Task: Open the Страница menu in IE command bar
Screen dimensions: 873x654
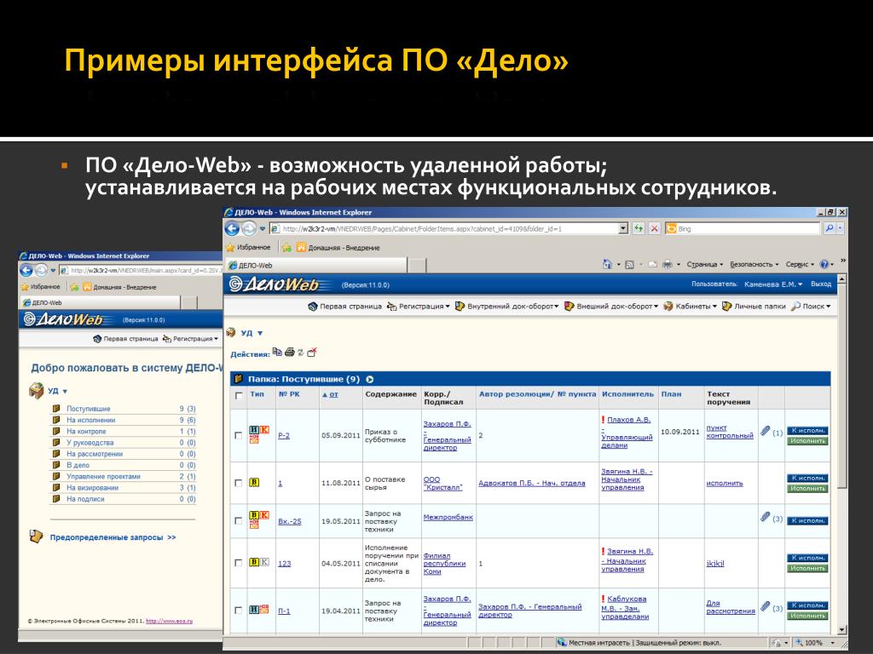Action: [705, 265]
